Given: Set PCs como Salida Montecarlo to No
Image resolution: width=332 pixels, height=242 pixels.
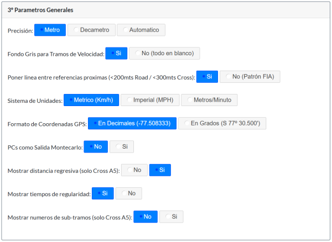Looking at the screenshot, I should click(x=95, y=146).
